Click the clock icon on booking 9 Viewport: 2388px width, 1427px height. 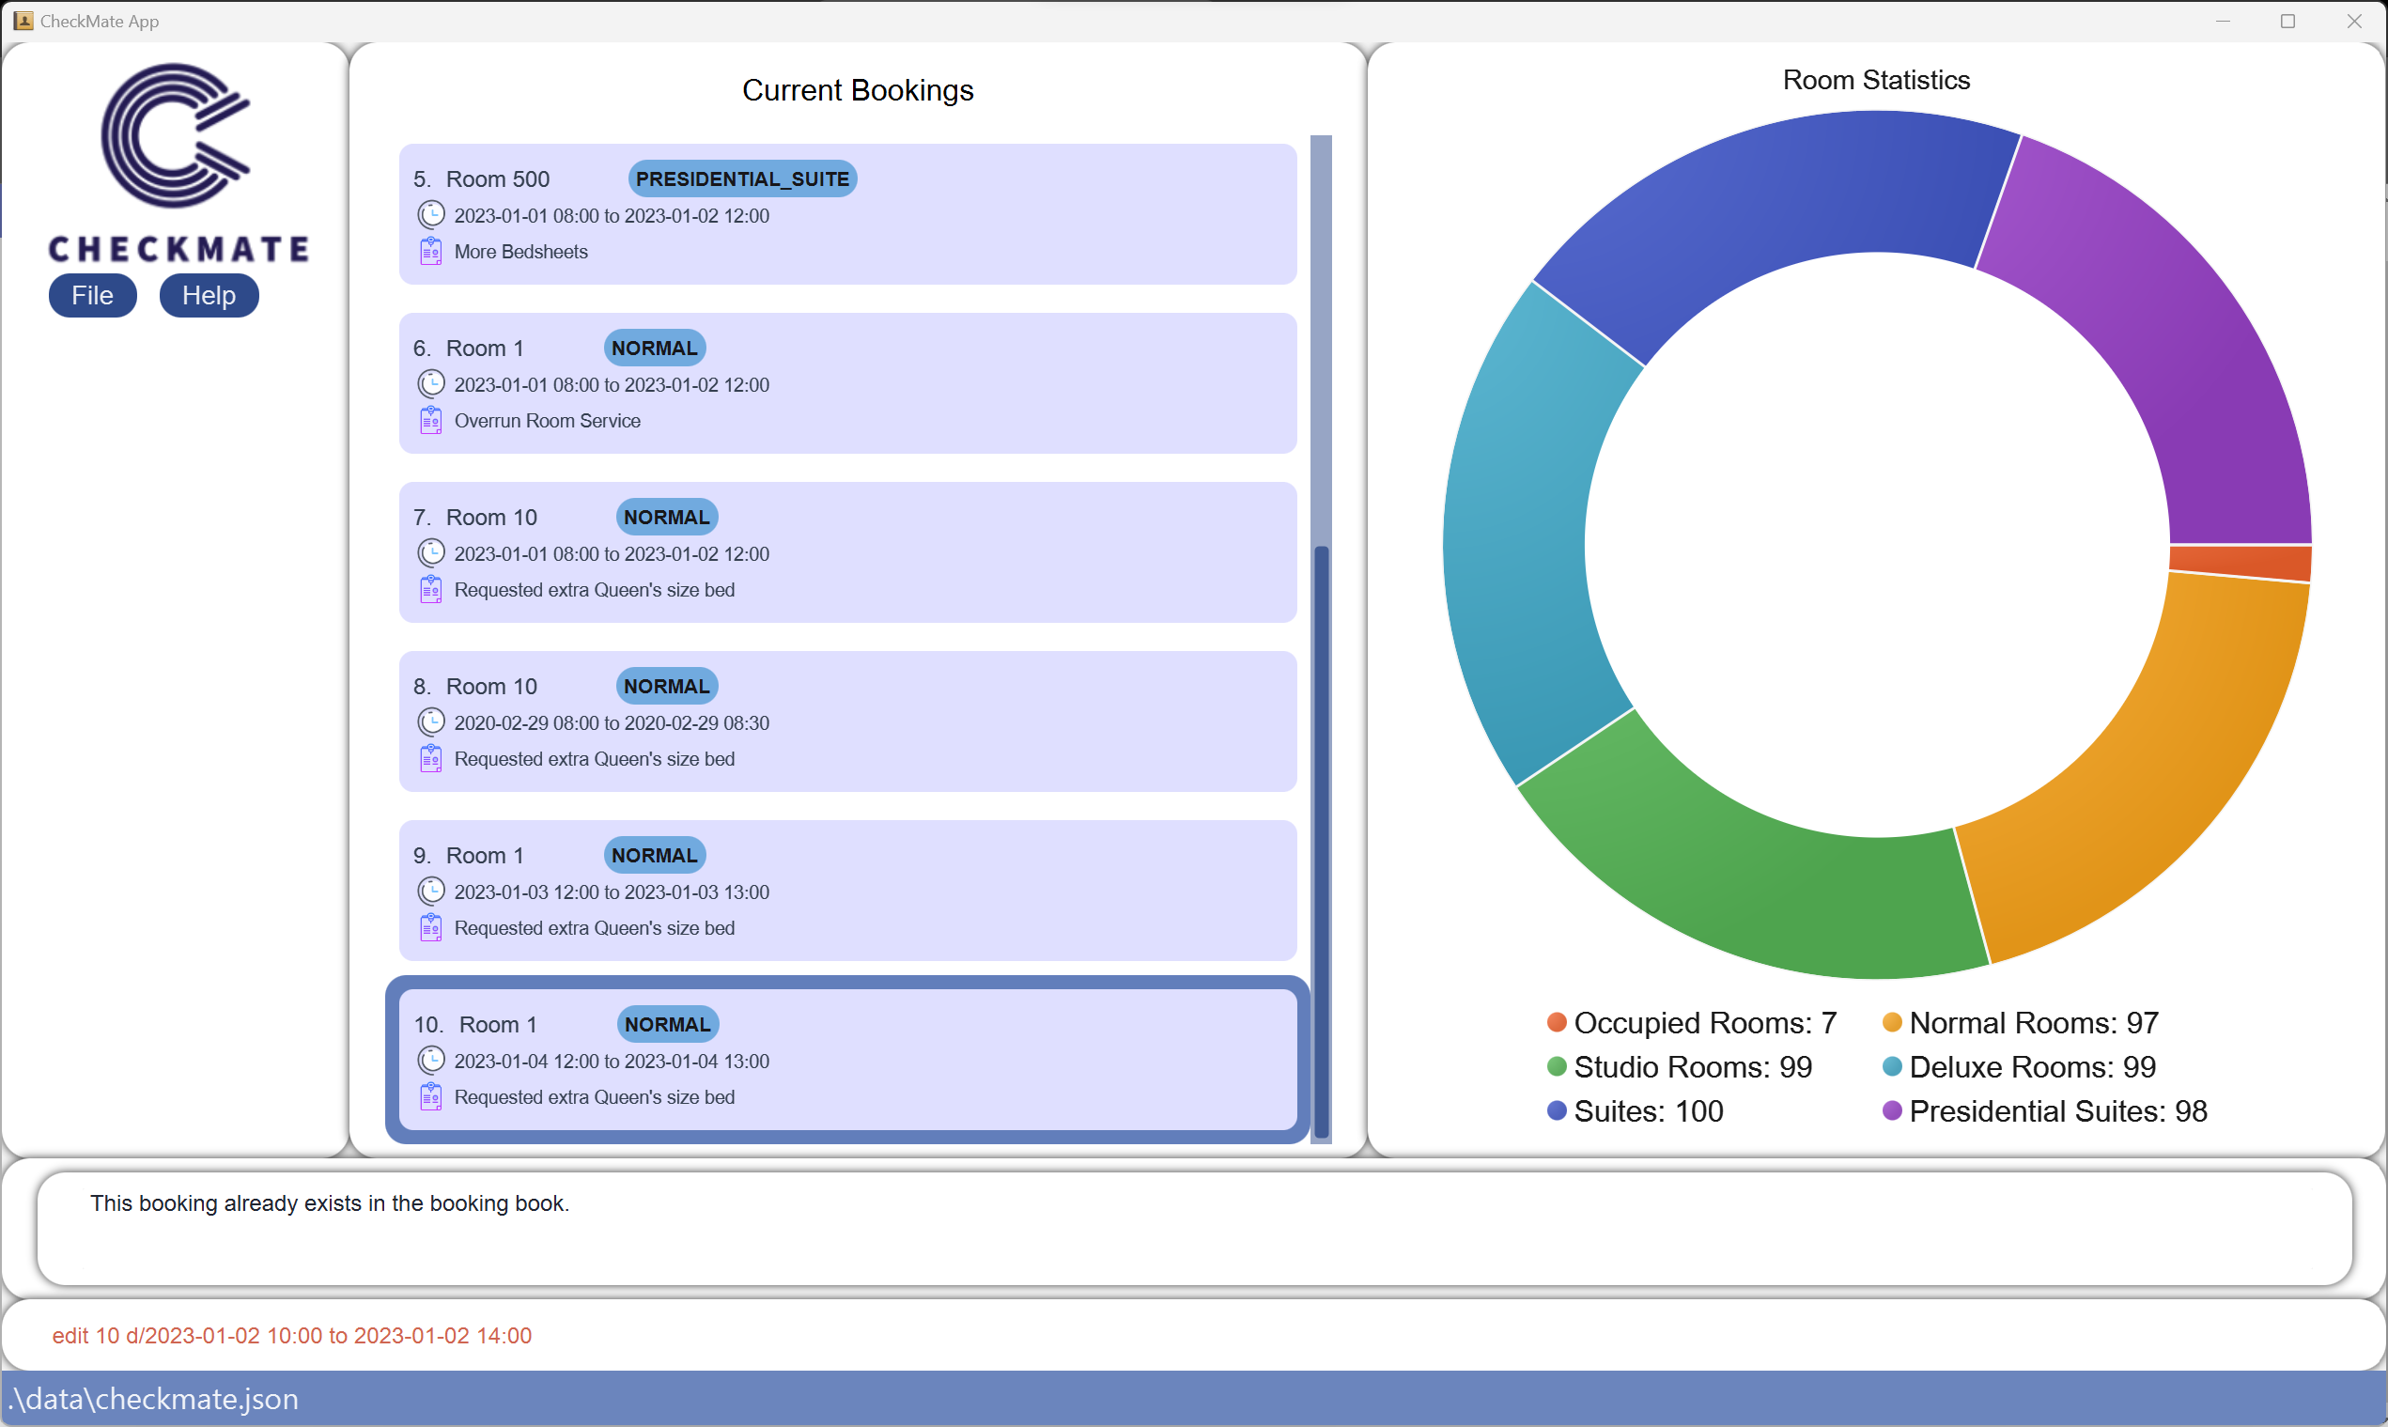coord(430,892)
